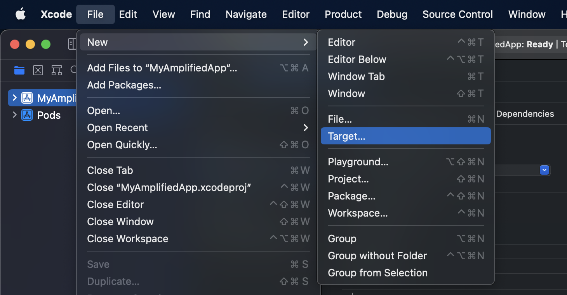The image size is (567, 295).
Task: Open the Xcode application menu
Action: click(56, 14)
